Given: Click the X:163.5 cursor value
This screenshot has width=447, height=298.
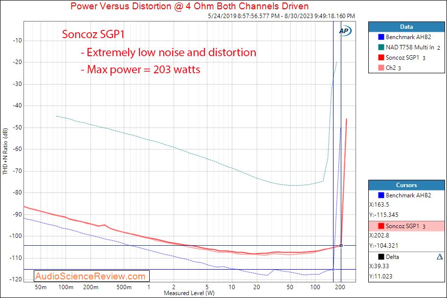Looking at the screenshot, I should click(379, 205).
